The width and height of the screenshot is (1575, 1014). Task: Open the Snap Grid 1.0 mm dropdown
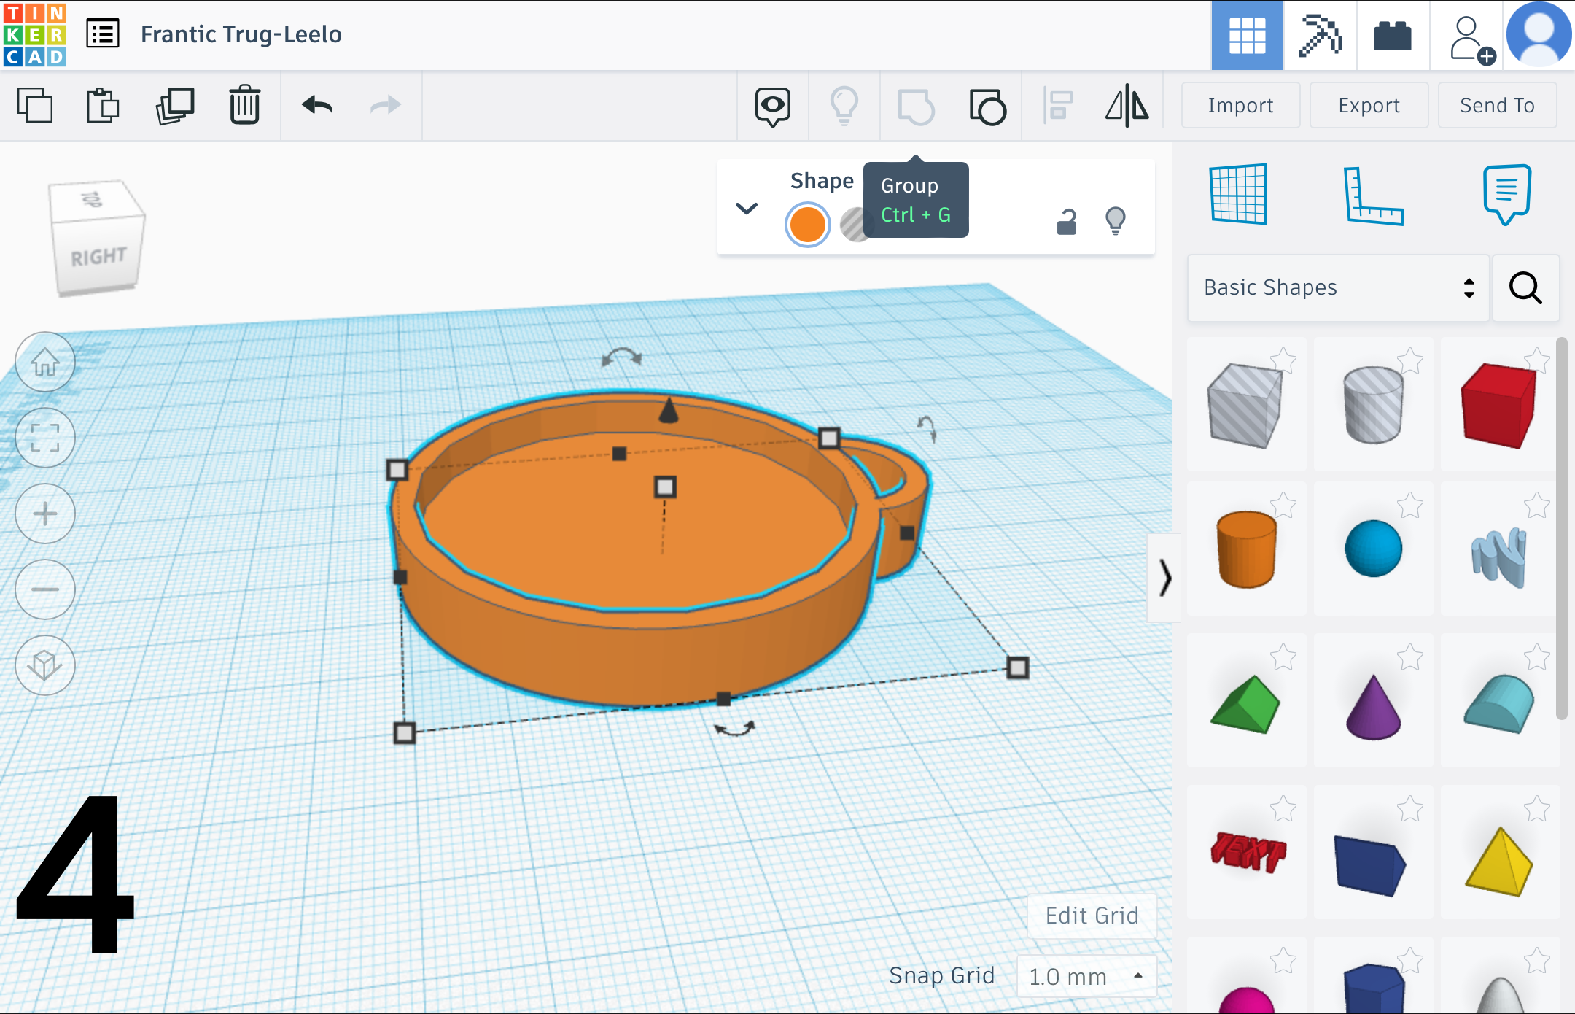1086,976
